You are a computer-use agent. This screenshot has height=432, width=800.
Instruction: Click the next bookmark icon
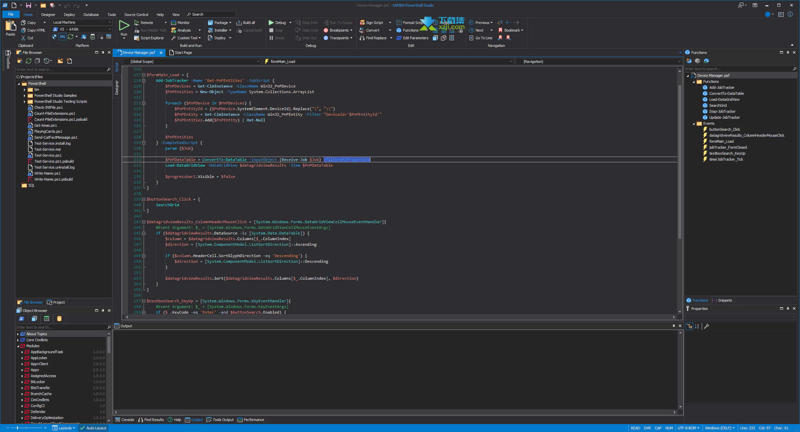508,38
